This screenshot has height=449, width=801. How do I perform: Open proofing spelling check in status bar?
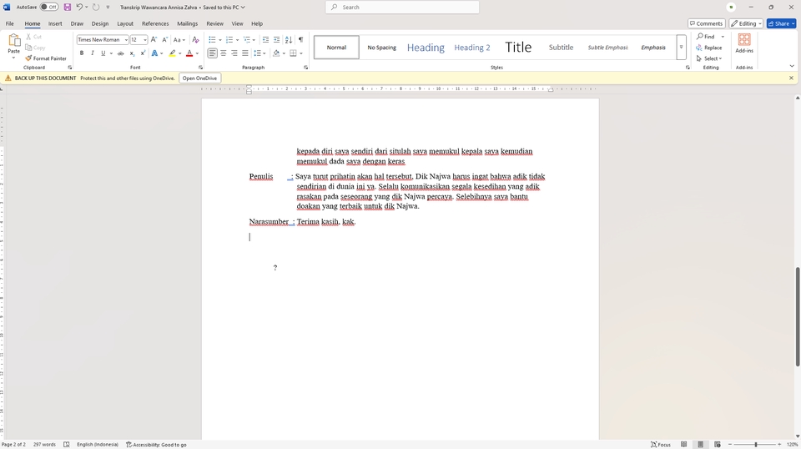[x=67, y=444]
